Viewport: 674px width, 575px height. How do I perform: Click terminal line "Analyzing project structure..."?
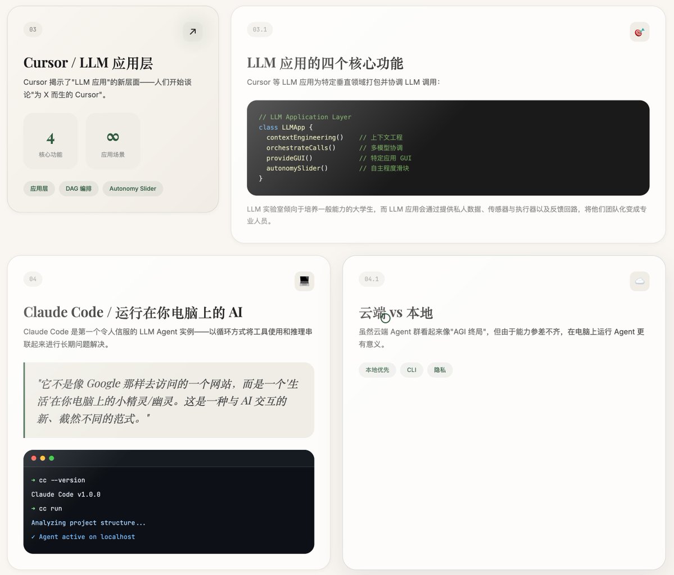[x=88, y=523]
